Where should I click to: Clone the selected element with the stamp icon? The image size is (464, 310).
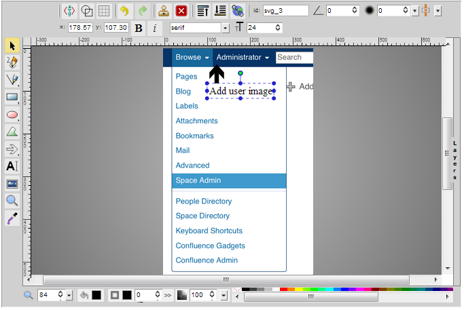[x=164, y=11]
